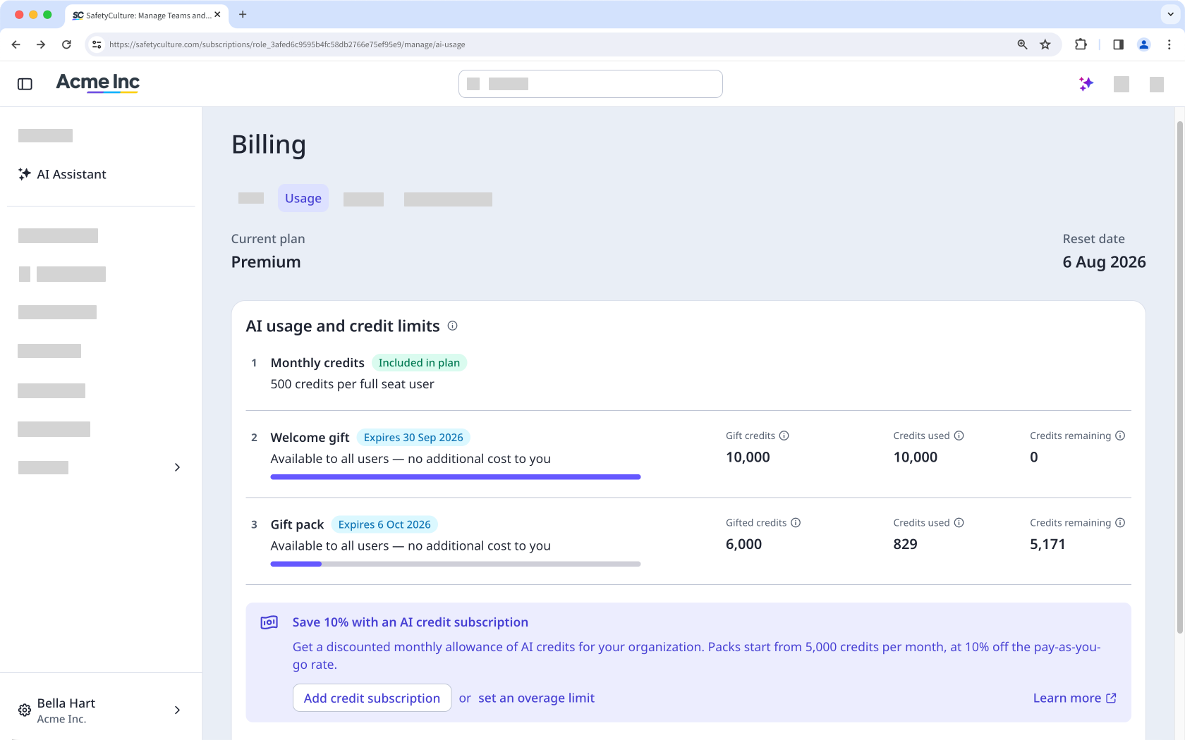Click info icon next to Gifted credits

tap(796, 523)
